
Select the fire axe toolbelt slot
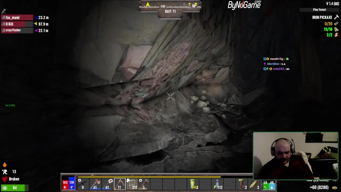point(95,184)
